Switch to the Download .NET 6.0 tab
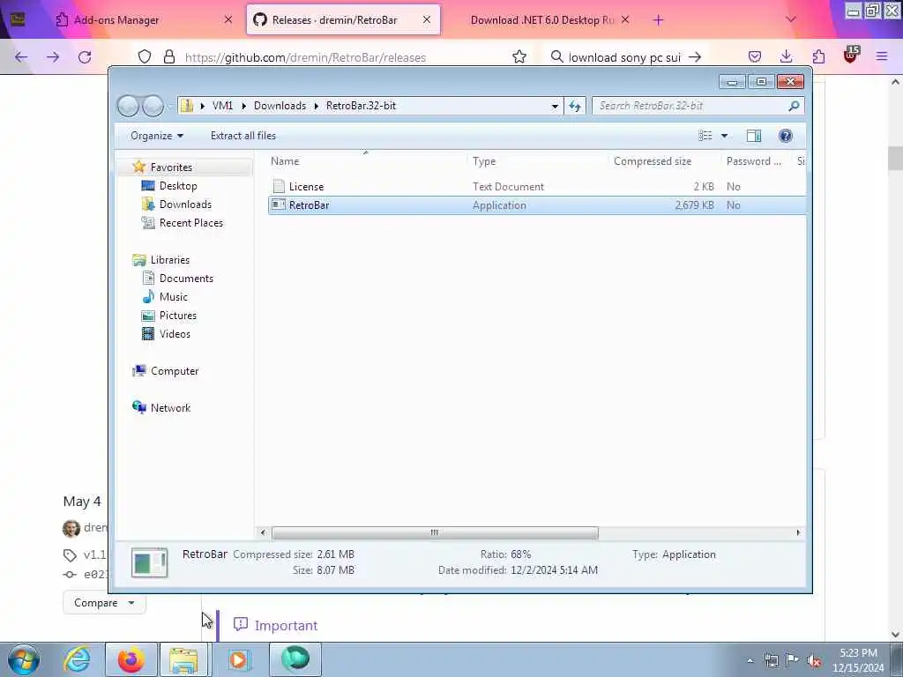 pos(542,20)
